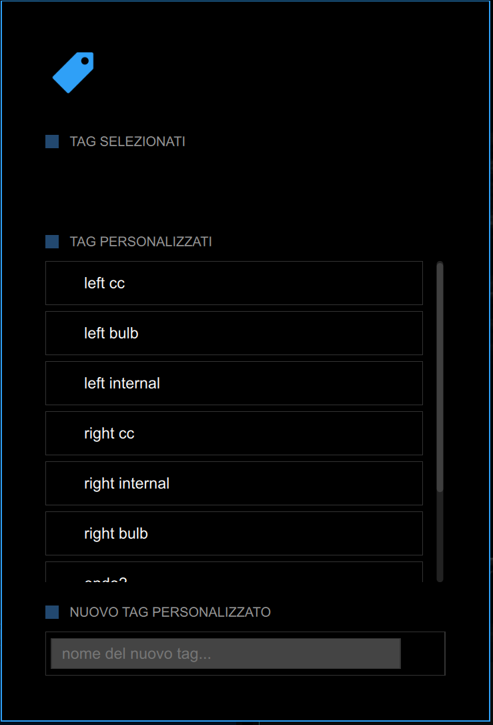This screenshot has height=725, width=493.
Task: Pick the 'right internal' tag
Action: click(233, 483)
